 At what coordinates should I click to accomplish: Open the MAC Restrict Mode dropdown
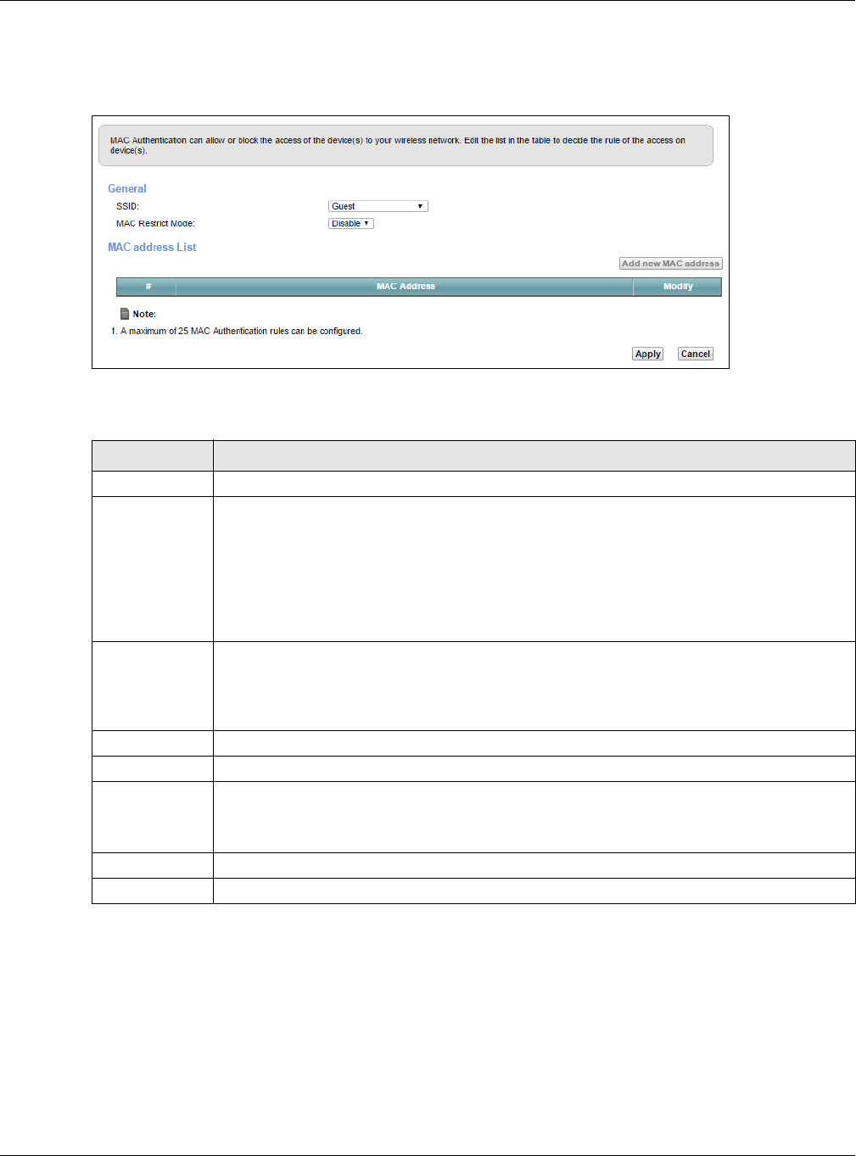point(350,224)
